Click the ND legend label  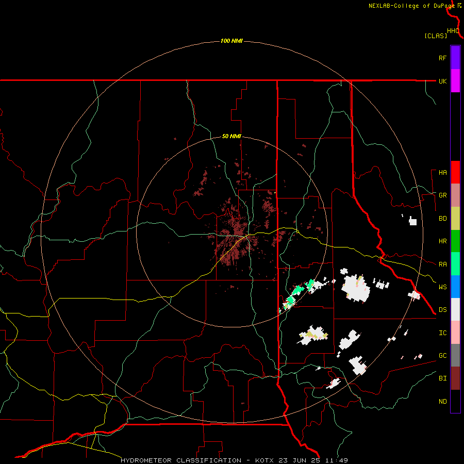coord(442,402)
